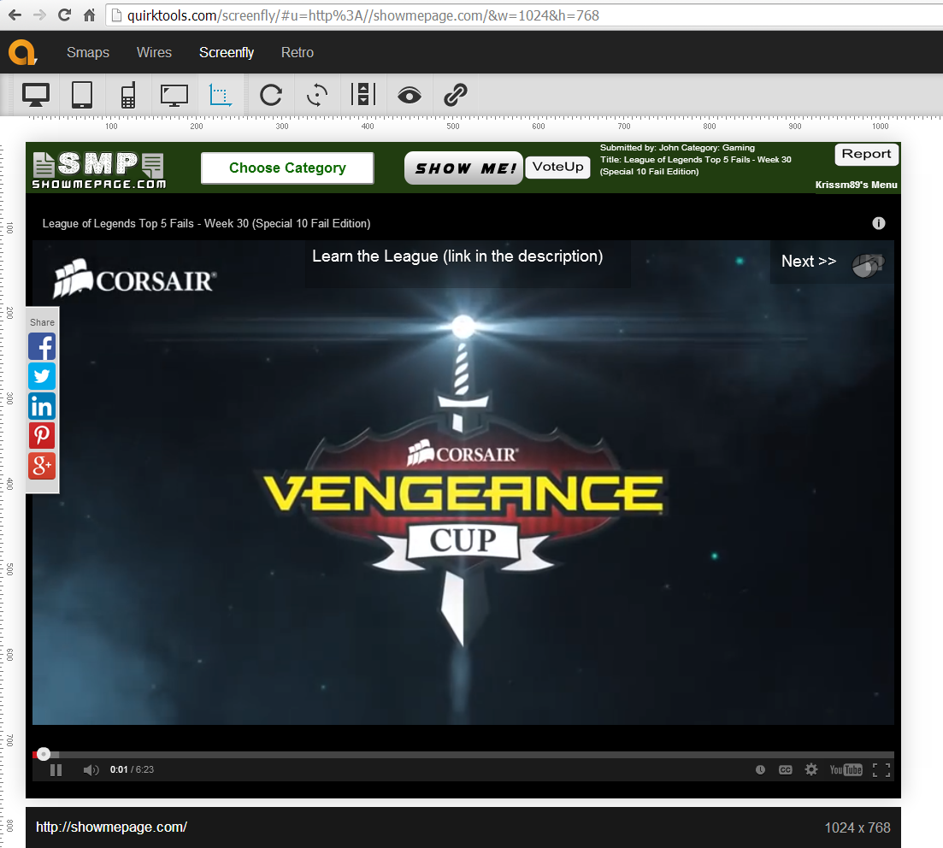Select the Mobile phone device icon
Viewport: 943px width, 848px height.
pos(128,95)
